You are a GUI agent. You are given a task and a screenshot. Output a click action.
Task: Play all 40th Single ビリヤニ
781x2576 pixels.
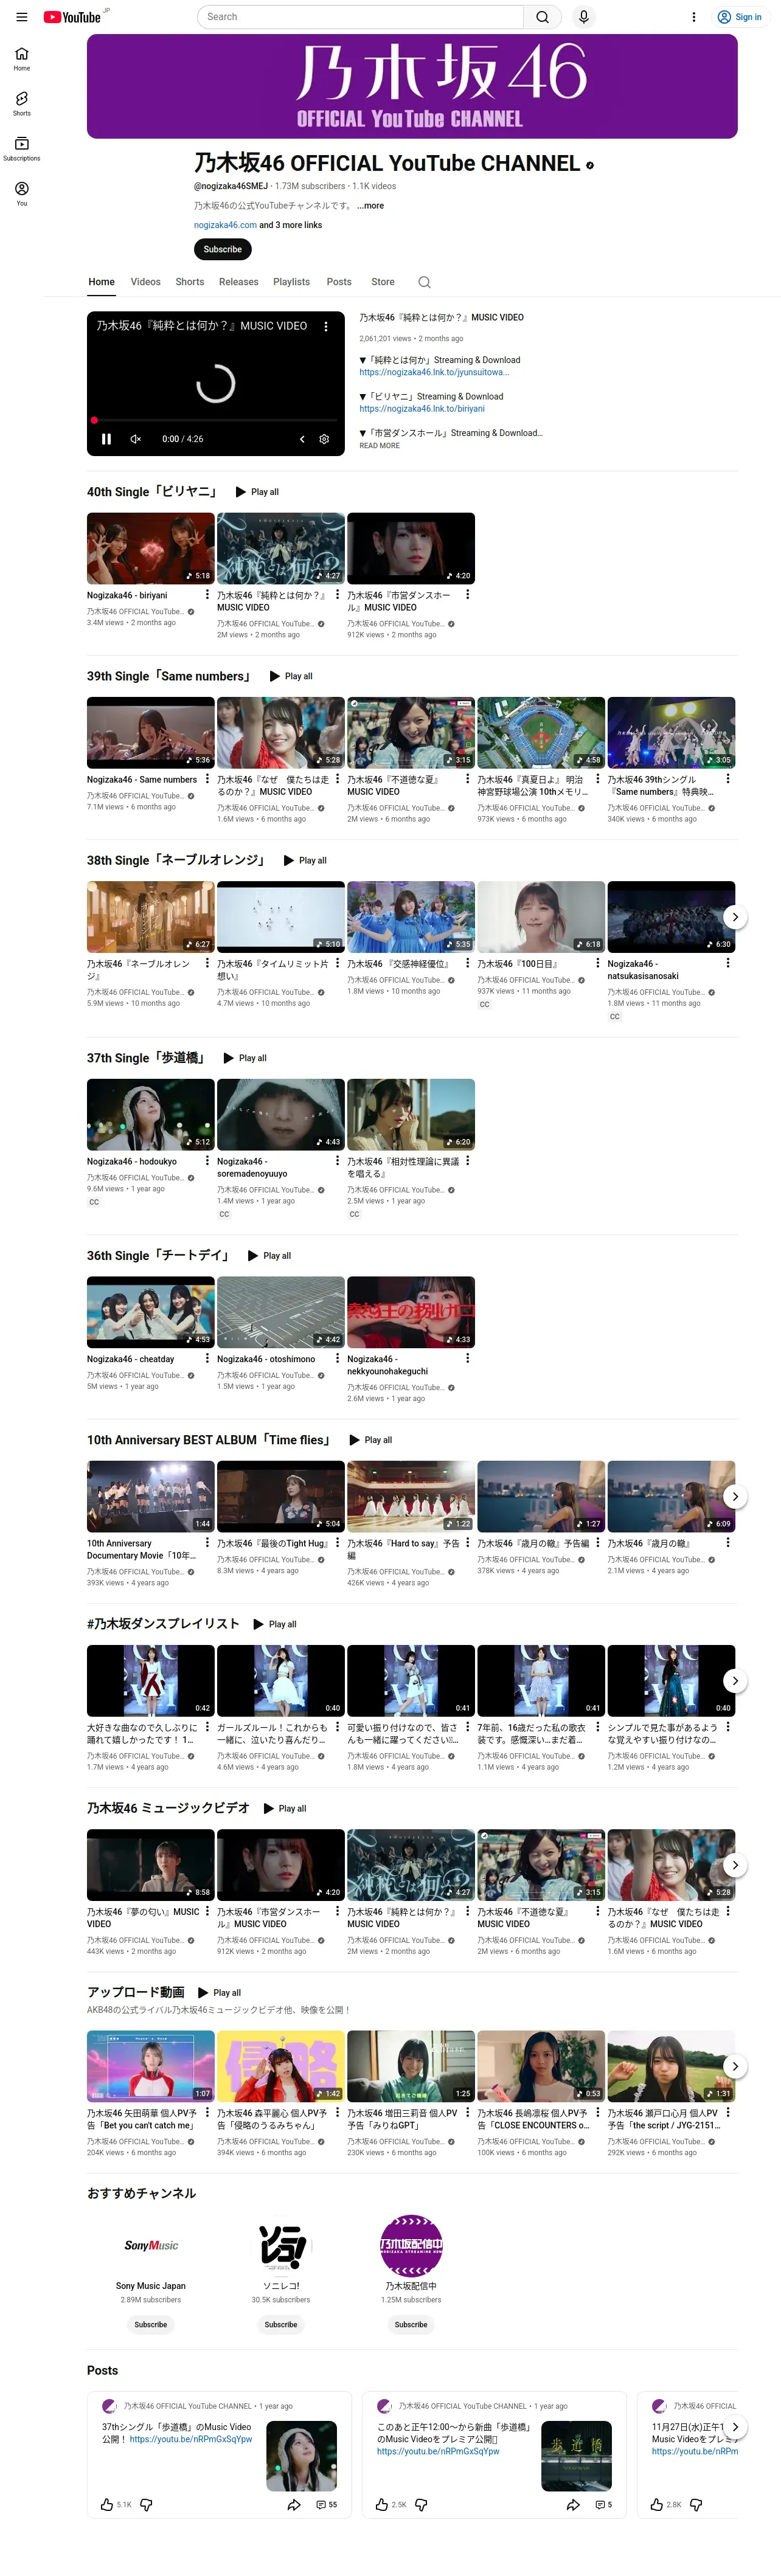click(257, 492)
